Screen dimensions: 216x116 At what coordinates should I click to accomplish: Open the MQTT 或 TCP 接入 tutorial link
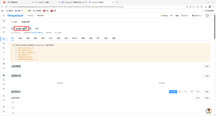[x=26, y=48]
